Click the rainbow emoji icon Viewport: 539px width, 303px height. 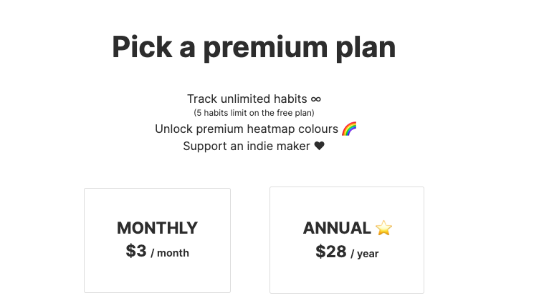pos(349,129)
